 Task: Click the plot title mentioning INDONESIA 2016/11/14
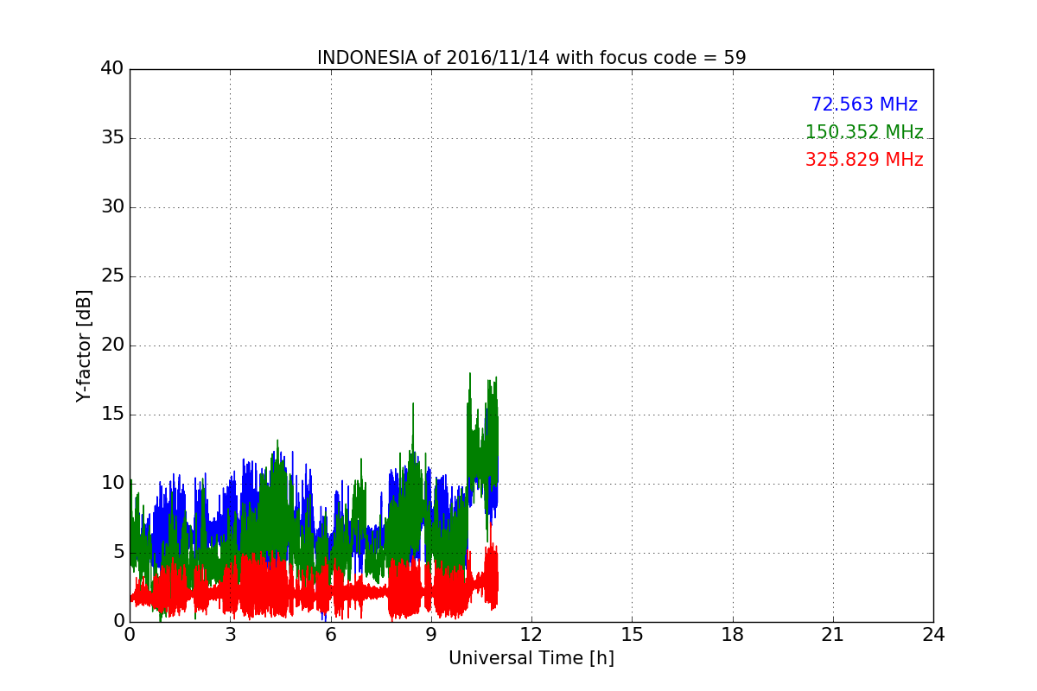[531, 58]
